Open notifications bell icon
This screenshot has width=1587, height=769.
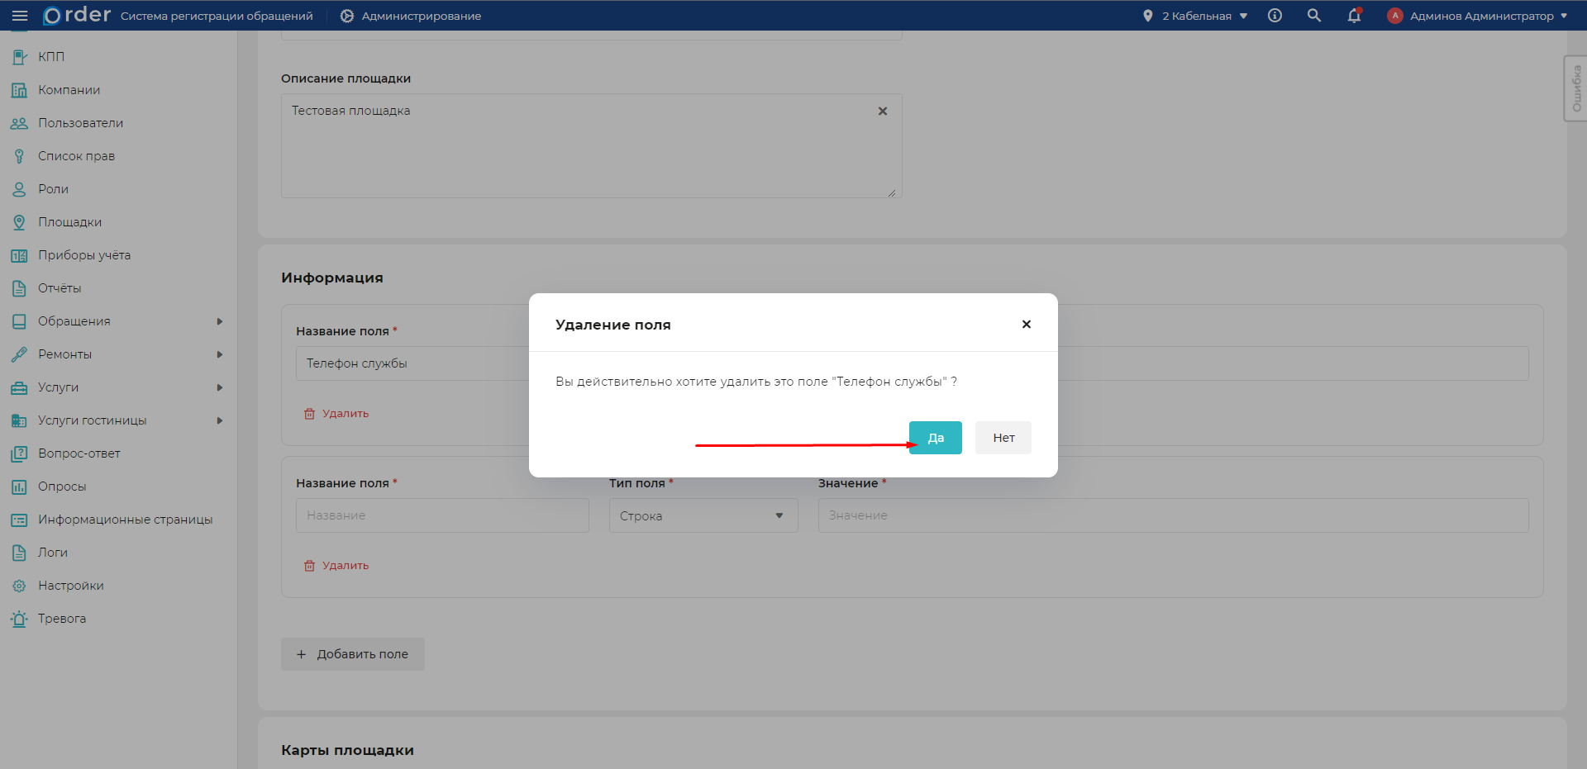click(1354, 16)
